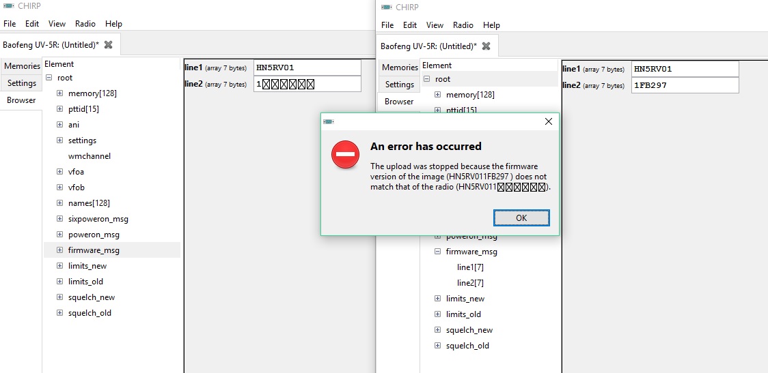
Task: Open View menu in left CHIRP window
Action: pos(57,23)
